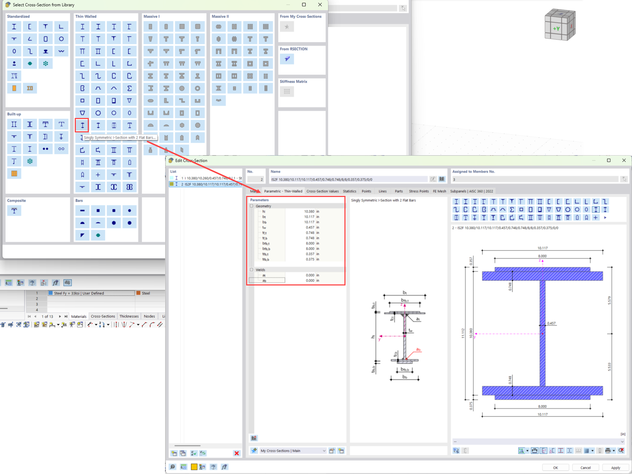
Task: Click Cancel in Edit Cross-Section dialog
Action: 585,468
